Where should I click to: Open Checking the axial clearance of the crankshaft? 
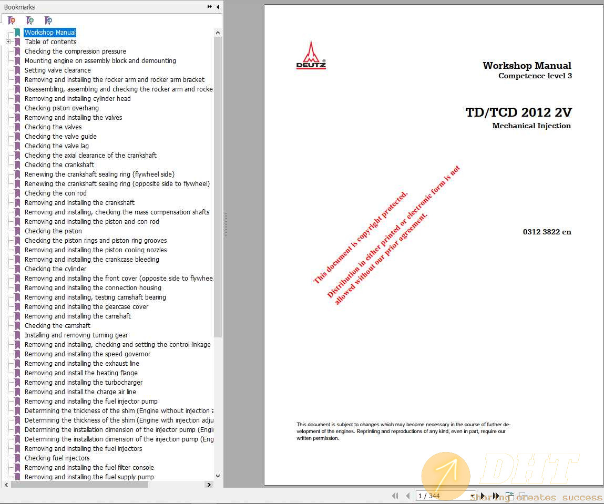[90, 155]
